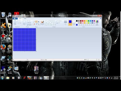The image size is (121, 91).
Task: Select the Fill with color bucket tool
Action: coord(36,22)
